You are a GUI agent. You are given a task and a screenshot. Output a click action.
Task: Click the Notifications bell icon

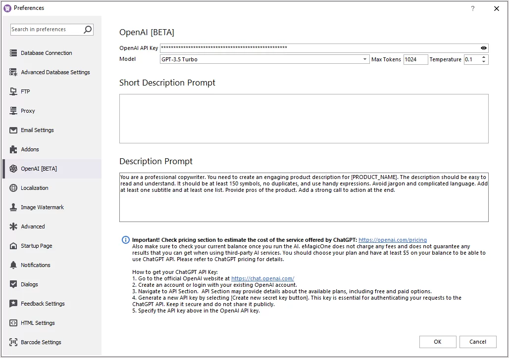pos(13,265)
